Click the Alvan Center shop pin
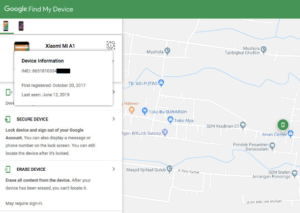This screenshot has height=213, width=300. point(290,134)
